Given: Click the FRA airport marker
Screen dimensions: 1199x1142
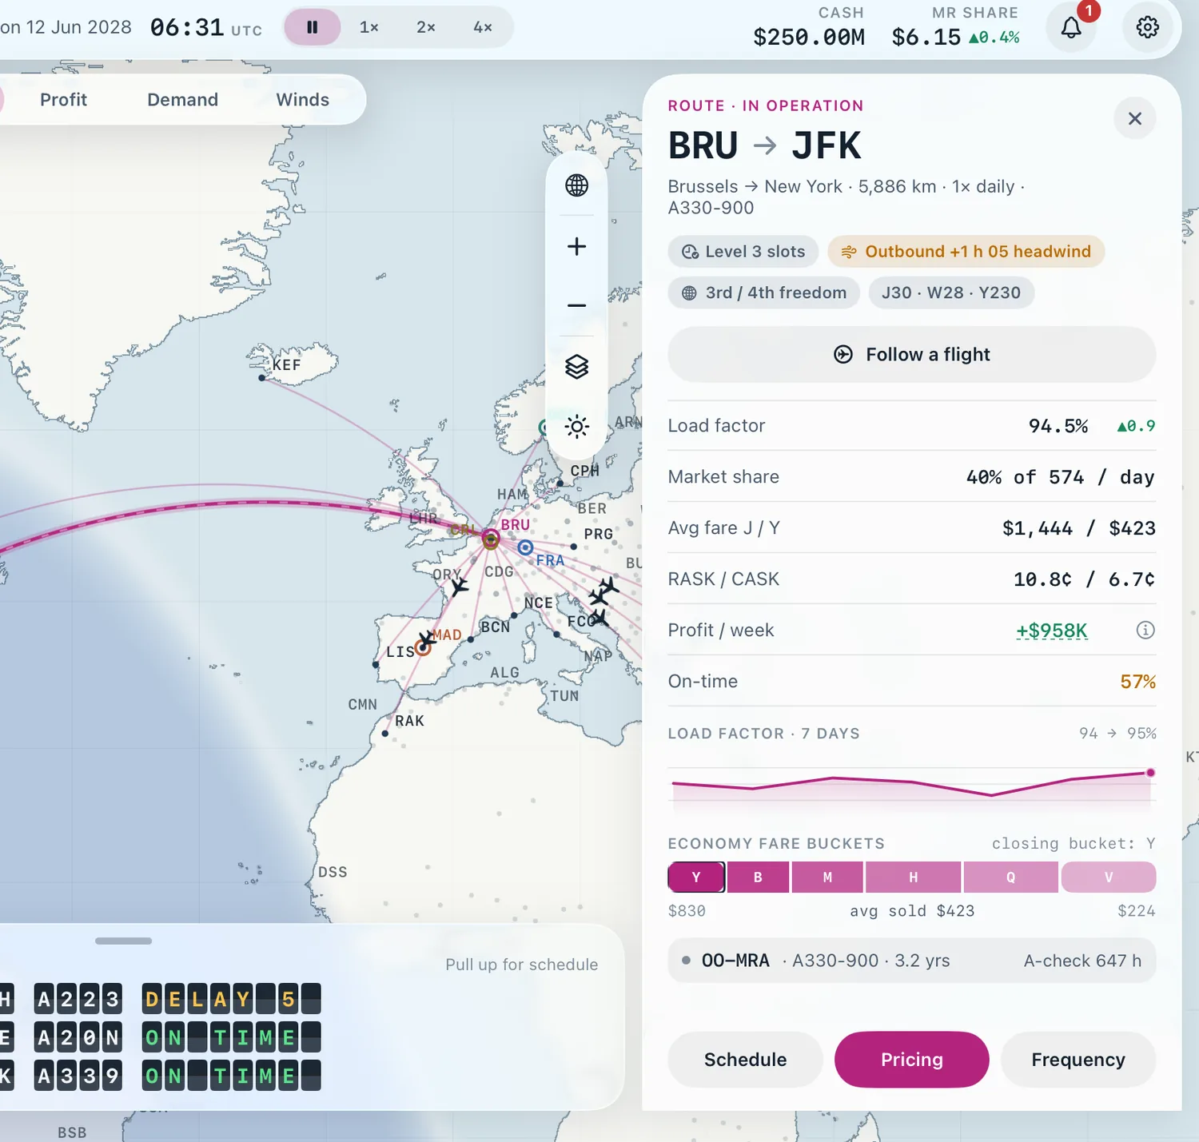Looking at the screenshot, I should (525, 547).
